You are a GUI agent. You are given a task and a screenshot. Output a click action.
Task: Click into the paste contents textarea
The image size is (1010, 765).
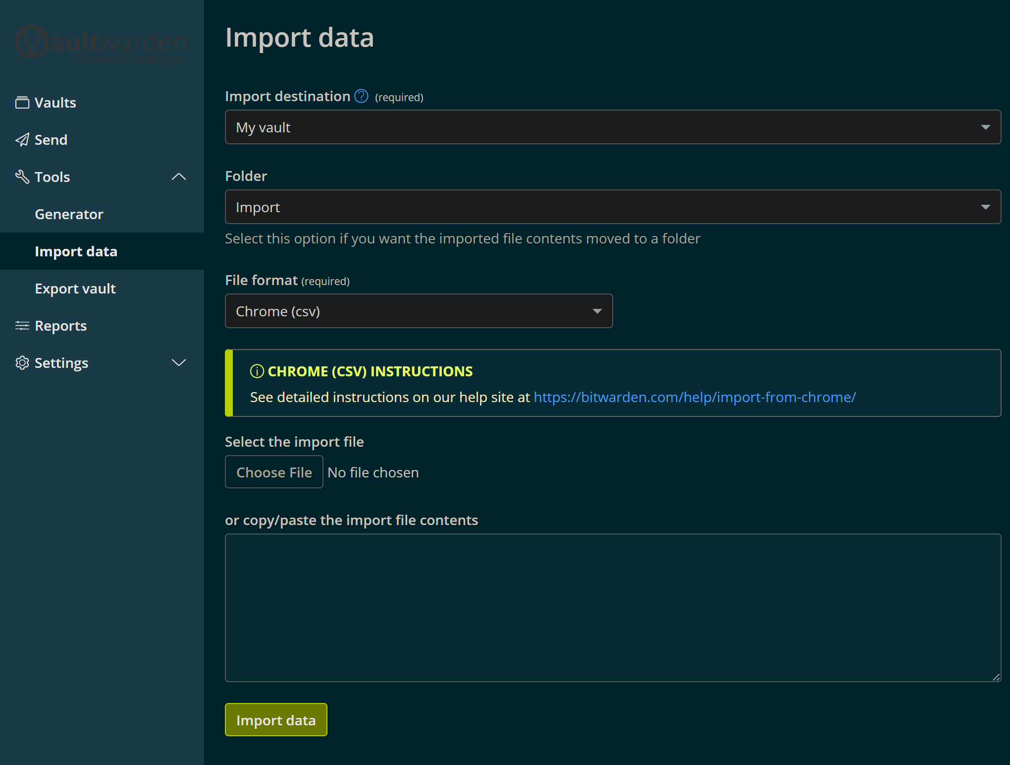point(612,607)
